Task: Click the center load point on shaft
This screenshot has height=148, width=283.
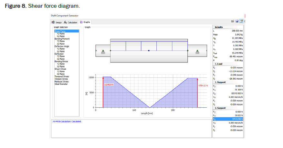Action: [x=149, y=51]
